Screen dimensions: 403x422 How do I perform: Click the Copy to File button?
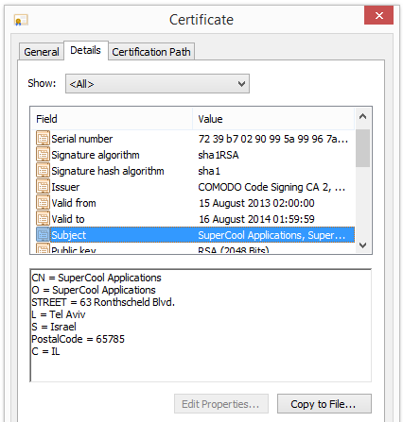[324, 404]
